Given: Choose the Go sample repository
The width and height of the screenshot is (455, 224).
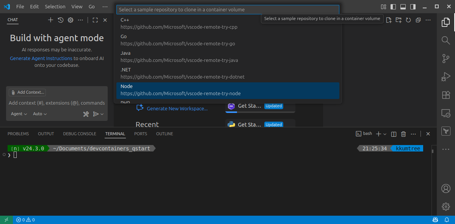Looking at the screenshot, I should coord(228,40).
